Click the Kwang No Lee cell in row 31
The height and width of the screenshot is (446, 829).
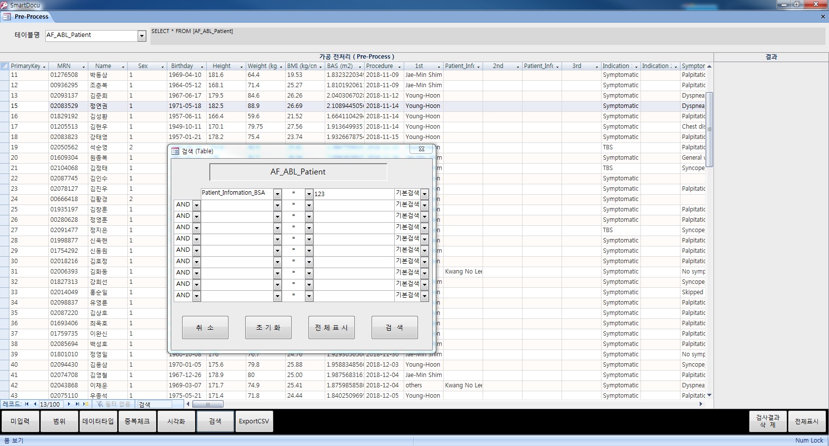pos(463,272)
